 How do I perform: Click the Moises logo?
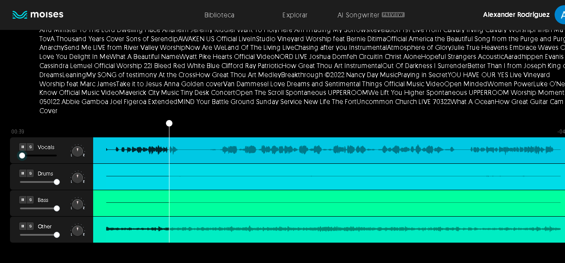(38, 15)
